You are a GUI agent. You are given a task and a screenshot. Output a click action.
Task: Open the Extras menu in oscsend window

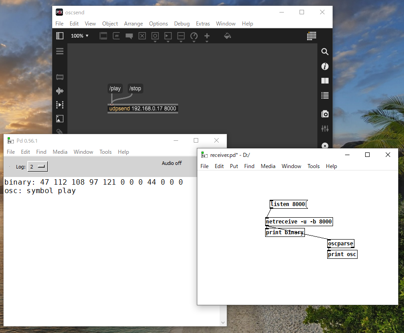203,24
